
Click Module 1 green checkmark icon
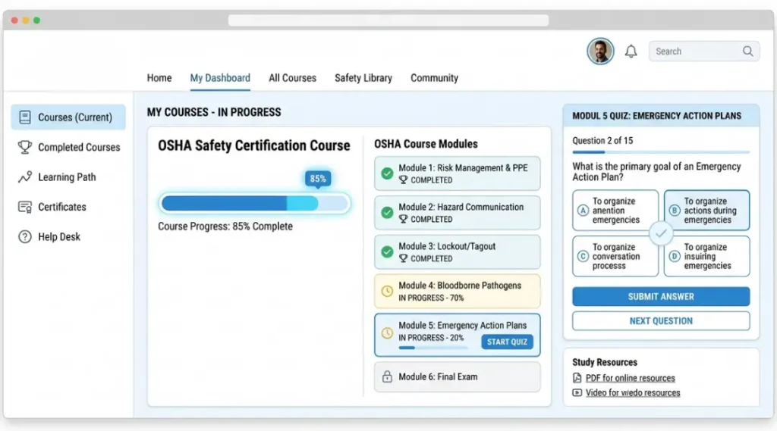click(x=387, y=173)
